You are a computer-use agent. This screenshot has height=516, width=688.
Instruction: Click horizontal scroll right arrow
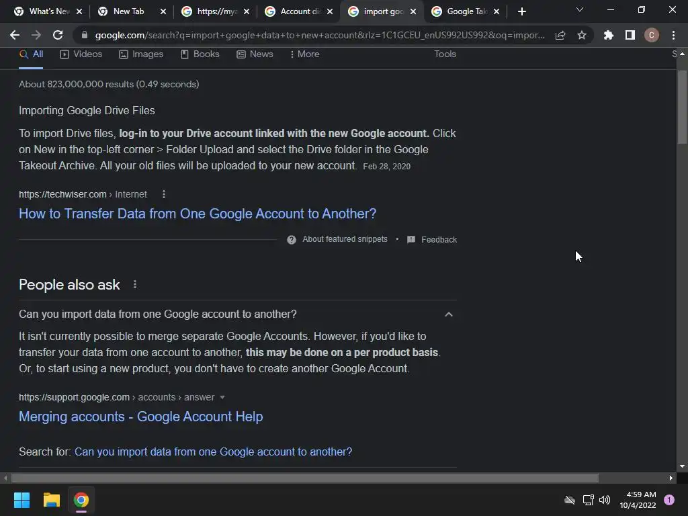[x=671, y=478]
